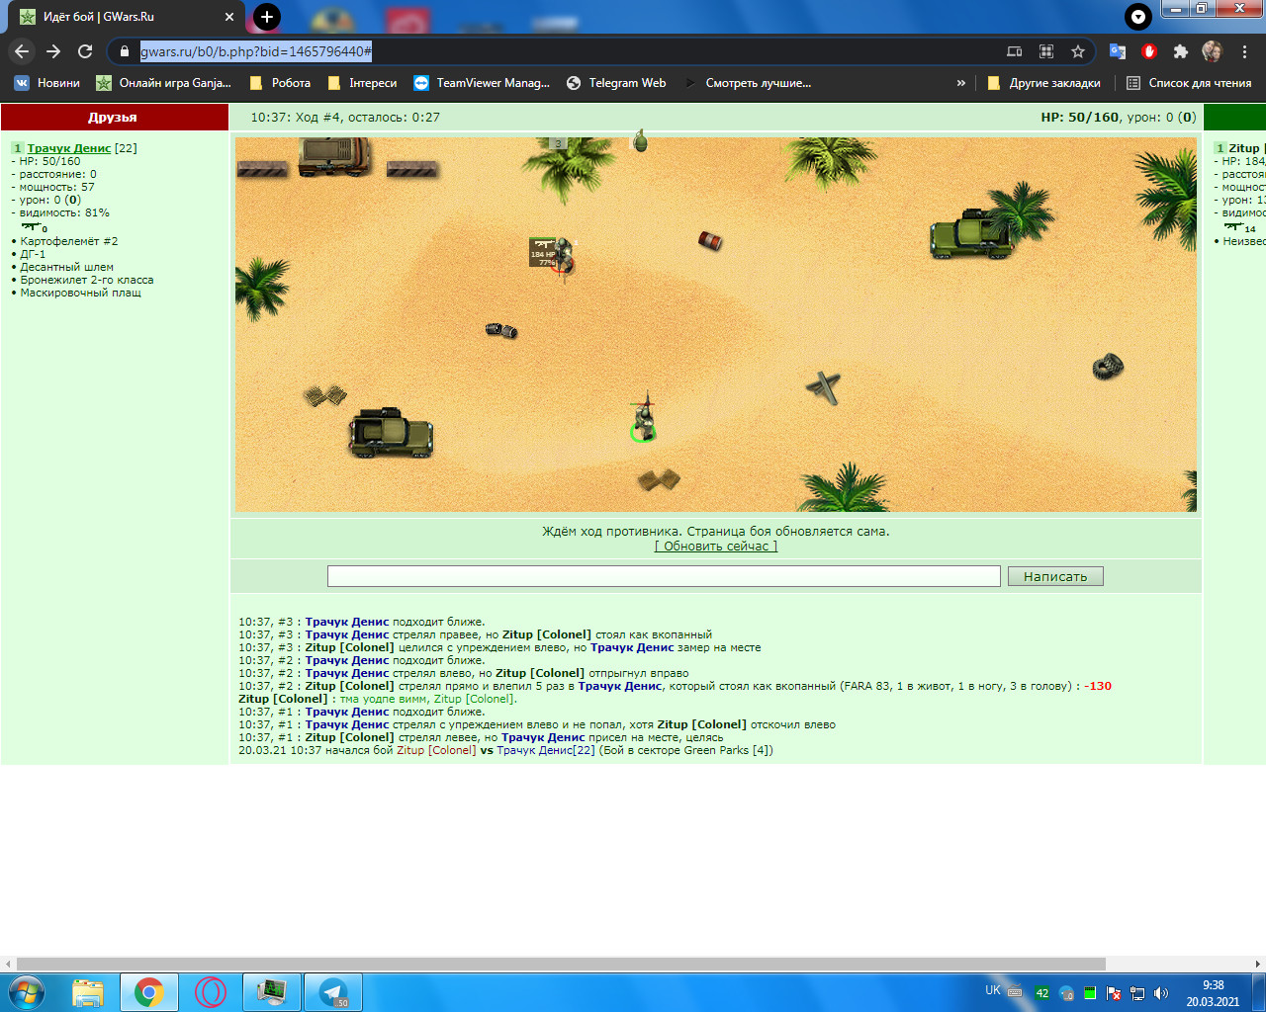Open the TeamViewer Manag... bookmark
This screenshot has height=1012, width=1266.
tap(482, 83)
